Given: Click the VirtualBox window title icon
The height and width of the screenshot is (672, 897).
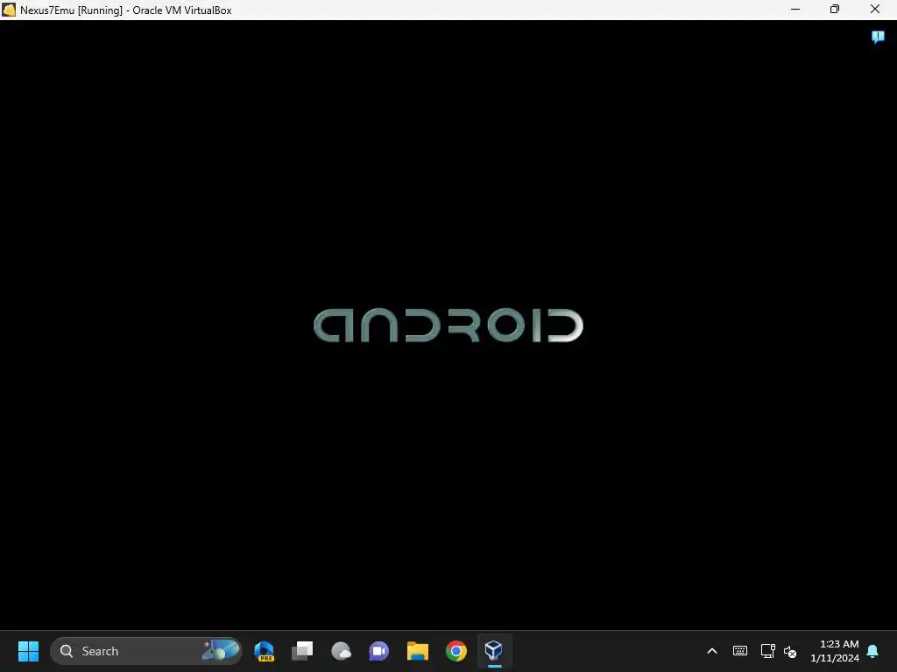Looking at the screenshot, I should click(x=9, y=10).
